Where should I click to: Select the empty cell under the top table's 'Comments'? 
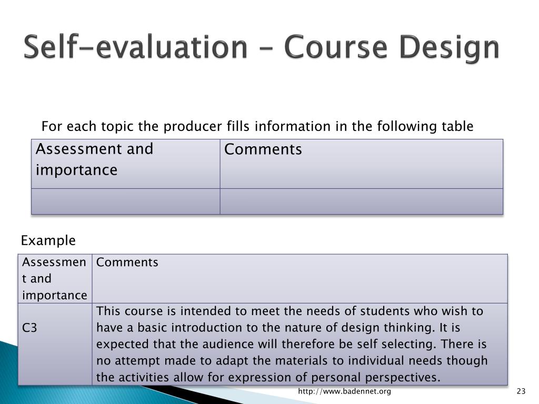tap(361, 201)
